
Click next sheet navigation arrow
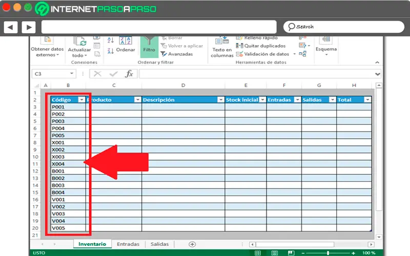[x=54, y=244]
